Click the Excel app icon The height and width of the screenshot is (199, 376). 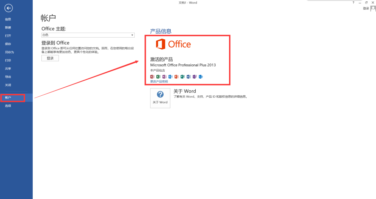point(158,77)
